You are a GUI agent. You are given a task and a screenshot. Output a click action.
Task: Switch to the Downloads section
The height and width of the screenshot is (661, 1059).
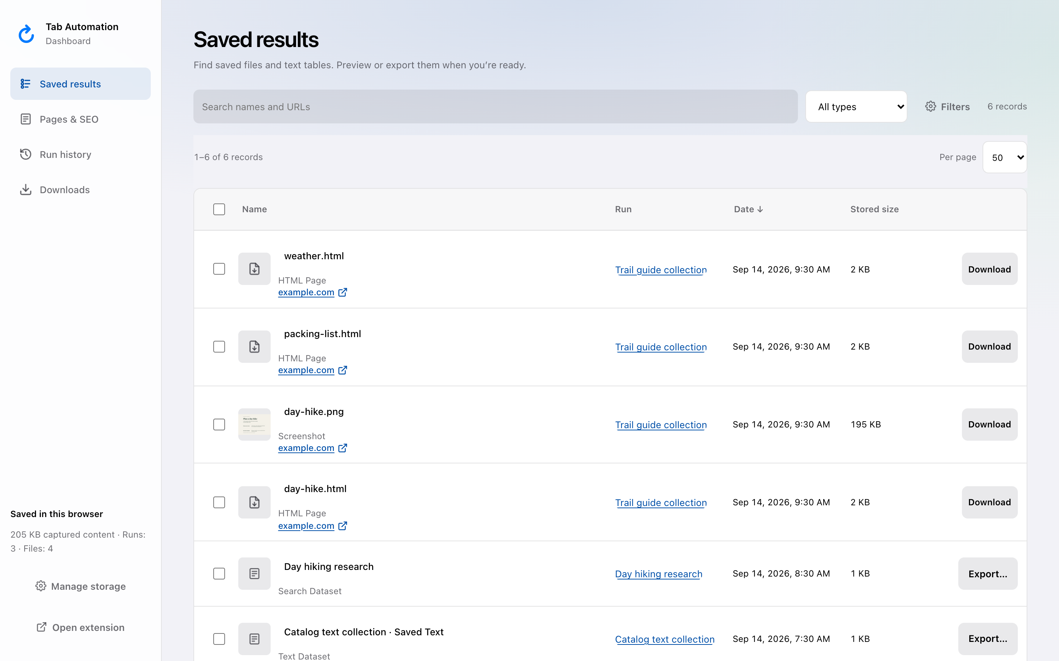click(x=81, y=190)
